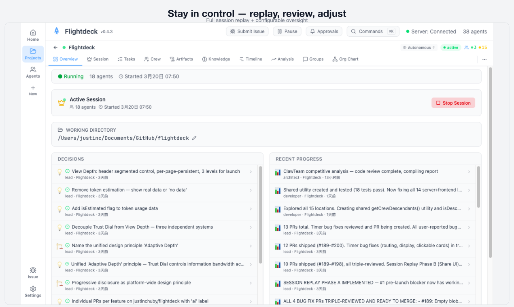Click lightbulb icon of View Depth decision

(x=59, y=172)
